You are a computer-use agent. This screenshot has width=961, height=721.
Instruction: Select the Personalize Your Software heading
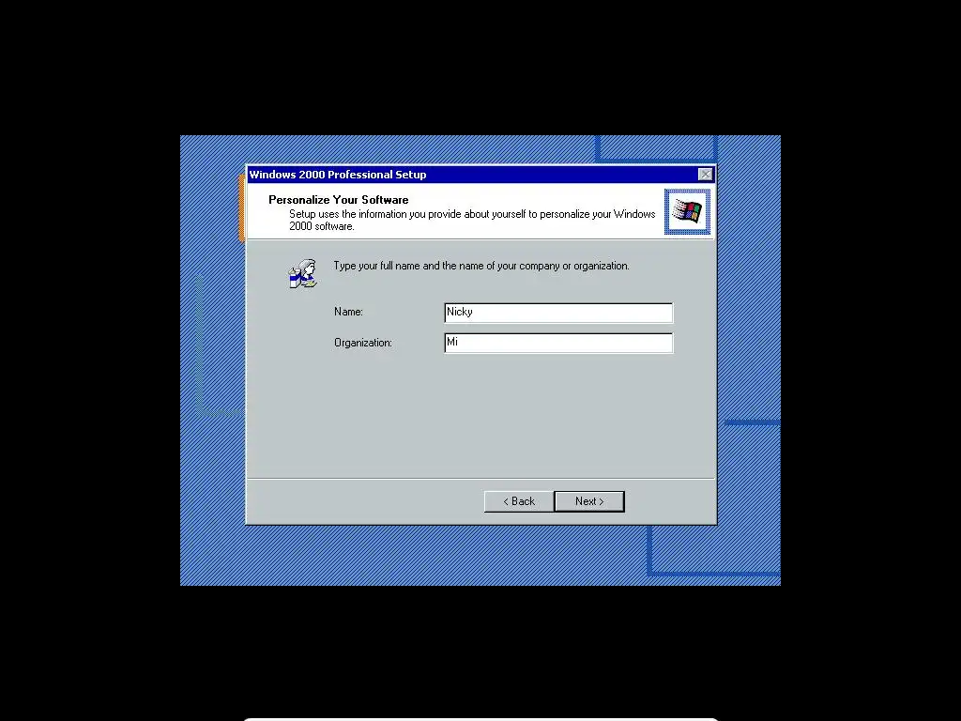point(338,199)
